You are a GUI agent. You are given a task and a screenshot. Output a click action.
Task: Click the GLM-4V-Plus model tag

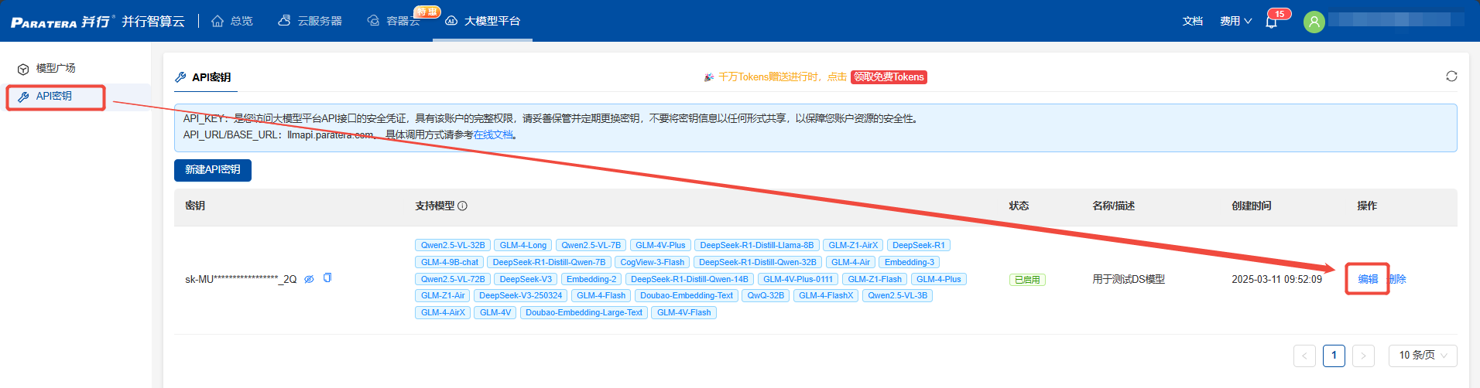coord(660,246)
